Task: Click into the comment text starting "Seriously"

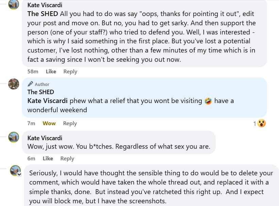Action: 151,187
